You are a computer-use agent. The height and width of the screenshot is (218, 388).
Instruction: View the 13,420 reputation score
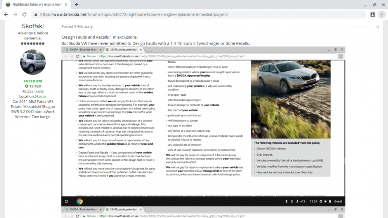[x=33, y=86]
